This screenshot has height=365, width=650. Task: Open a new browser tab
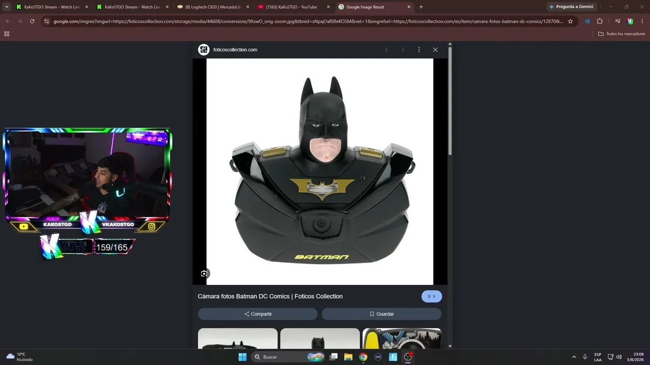click(x=421, y=7)
